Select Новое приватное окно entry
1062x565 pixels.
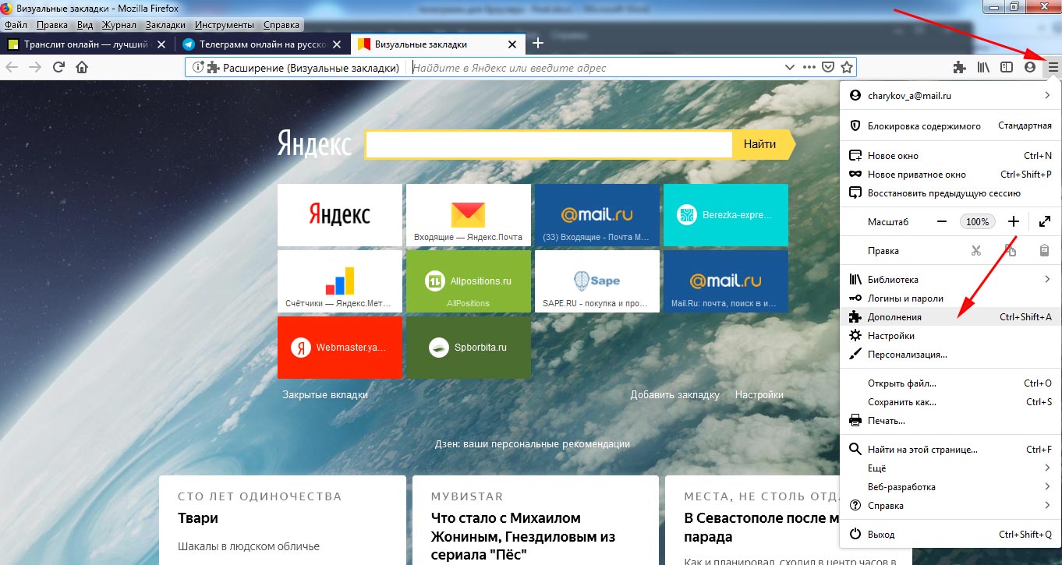(x=949, y=175)
